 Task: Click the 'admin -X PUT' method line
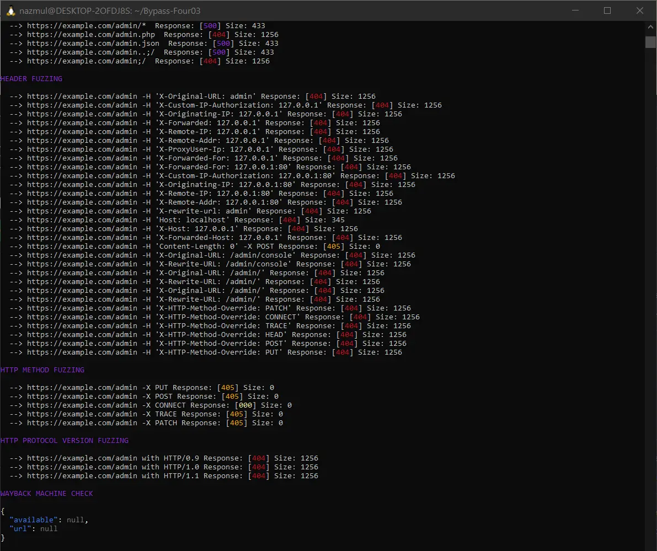pos(142,388)
